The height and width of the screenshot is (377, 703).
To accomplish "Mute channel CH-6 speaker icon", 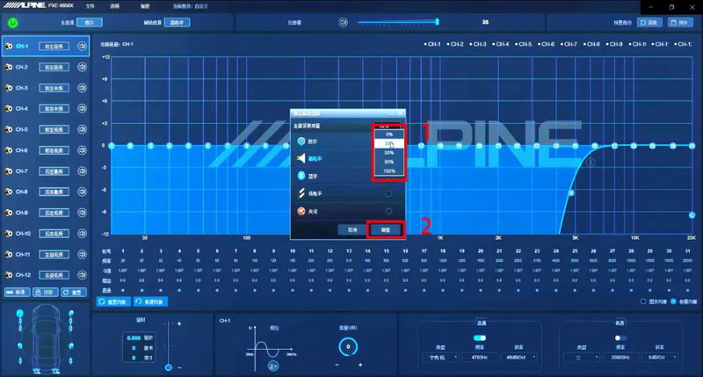I will point(82,150).
